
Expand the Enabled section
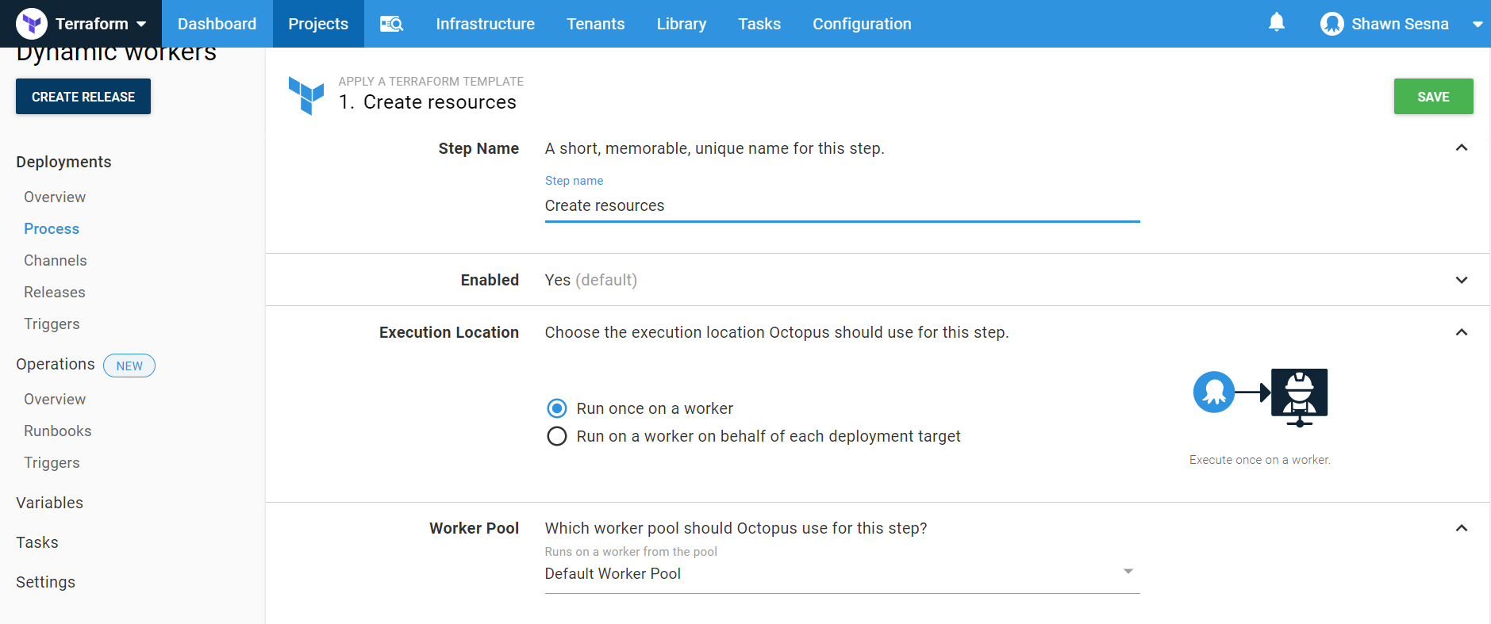pos(1461,280)
